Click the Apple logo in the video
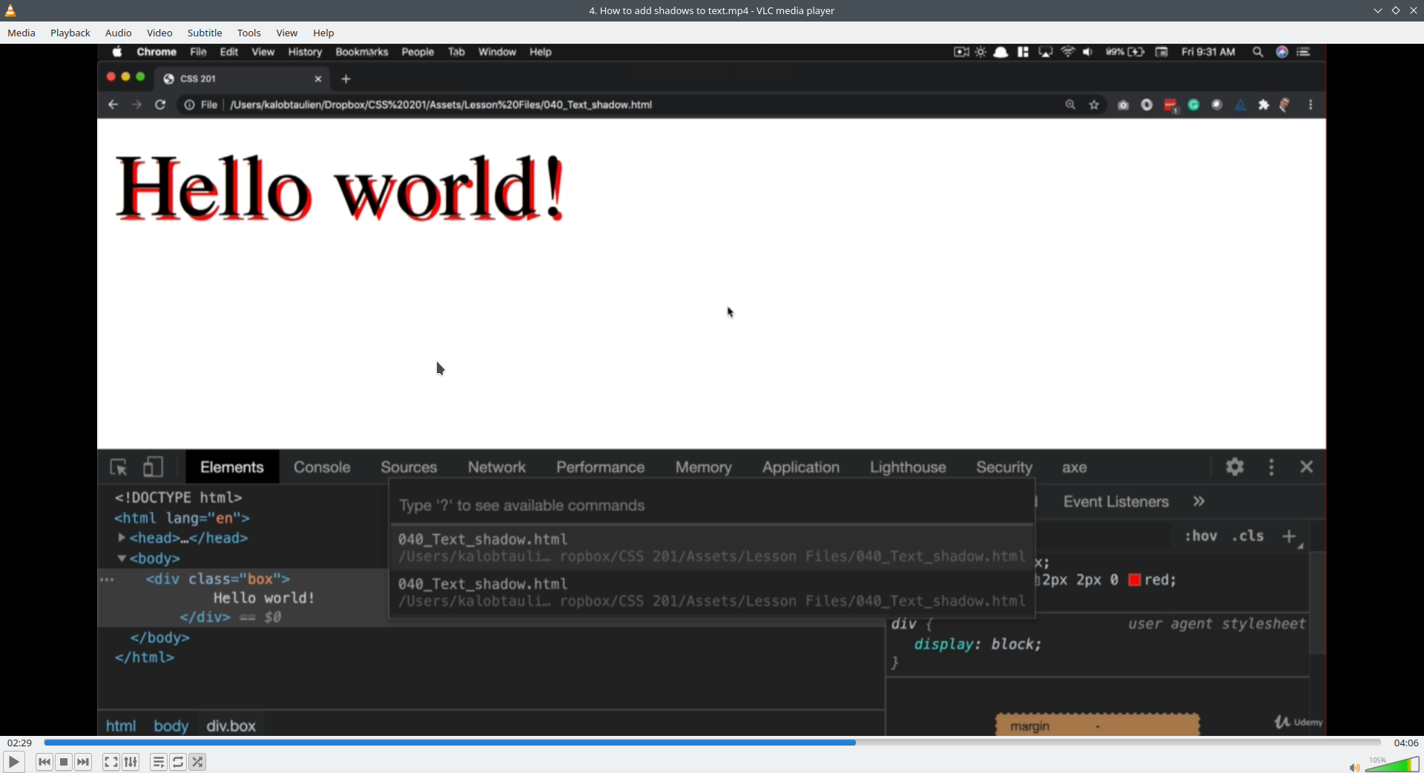This screenshot has width=1424, height=773. pyautogui.click(x=117, y=52)
